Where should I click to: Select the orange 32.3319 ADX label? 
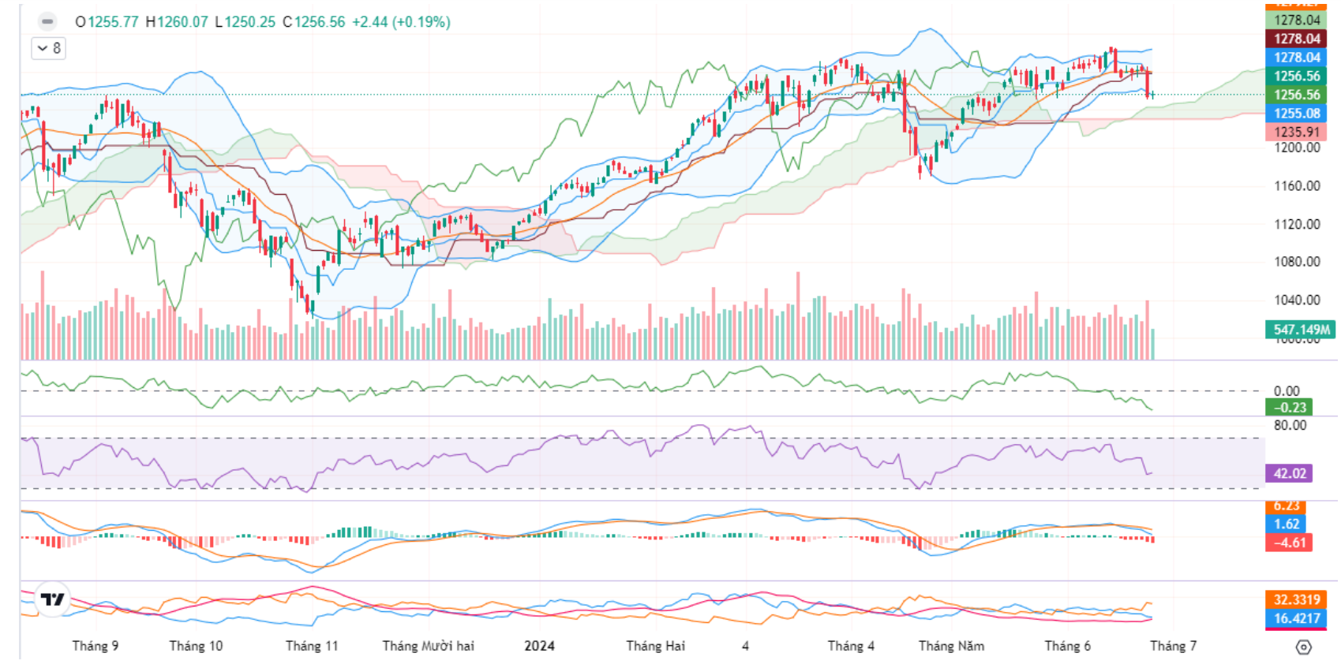[1296, 599]
